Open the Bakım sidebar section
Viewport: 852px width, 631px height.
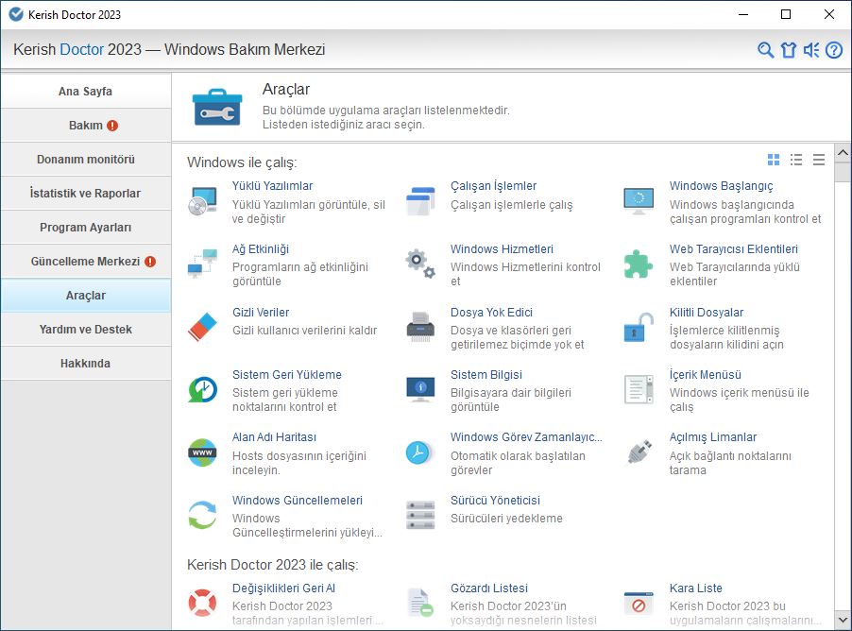coord(86,126)
